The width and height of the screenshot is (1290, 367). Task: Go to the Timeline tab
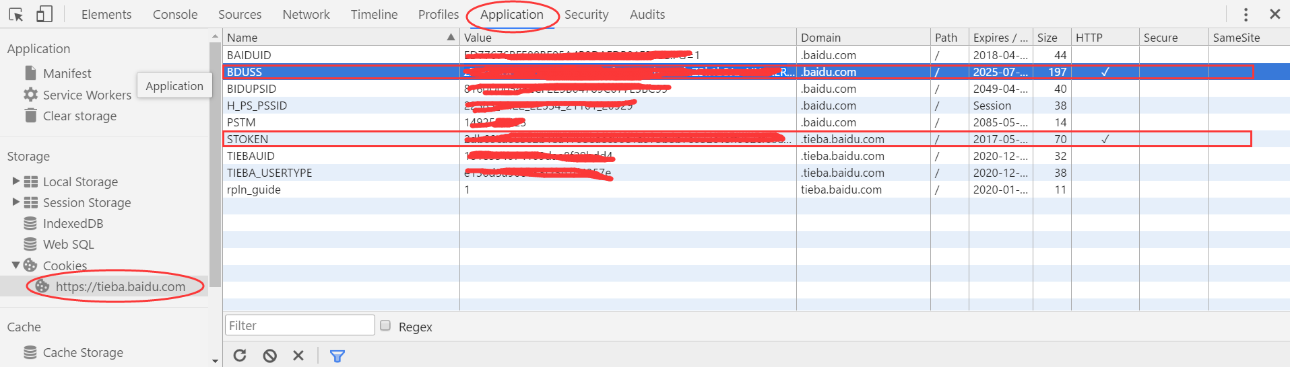(x=375, y=14)
